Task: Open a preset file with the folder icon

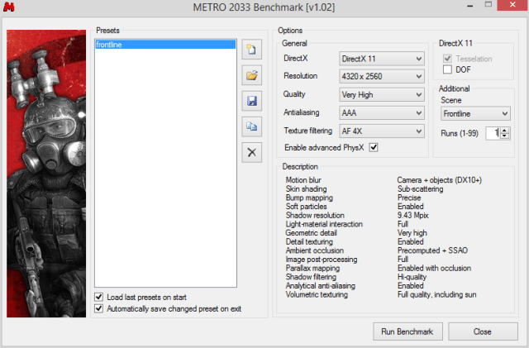Action: click(251, 75)
